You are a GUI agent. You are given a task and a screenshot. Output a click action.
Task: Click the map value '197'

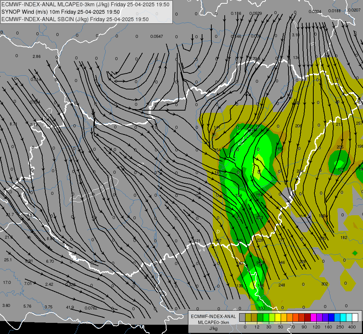218,241
